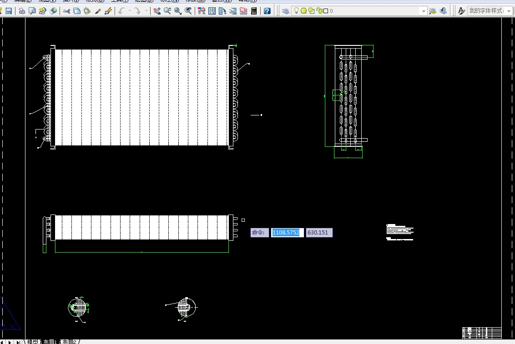Expand the Redo history dropdown arrow

click(146, 11)
